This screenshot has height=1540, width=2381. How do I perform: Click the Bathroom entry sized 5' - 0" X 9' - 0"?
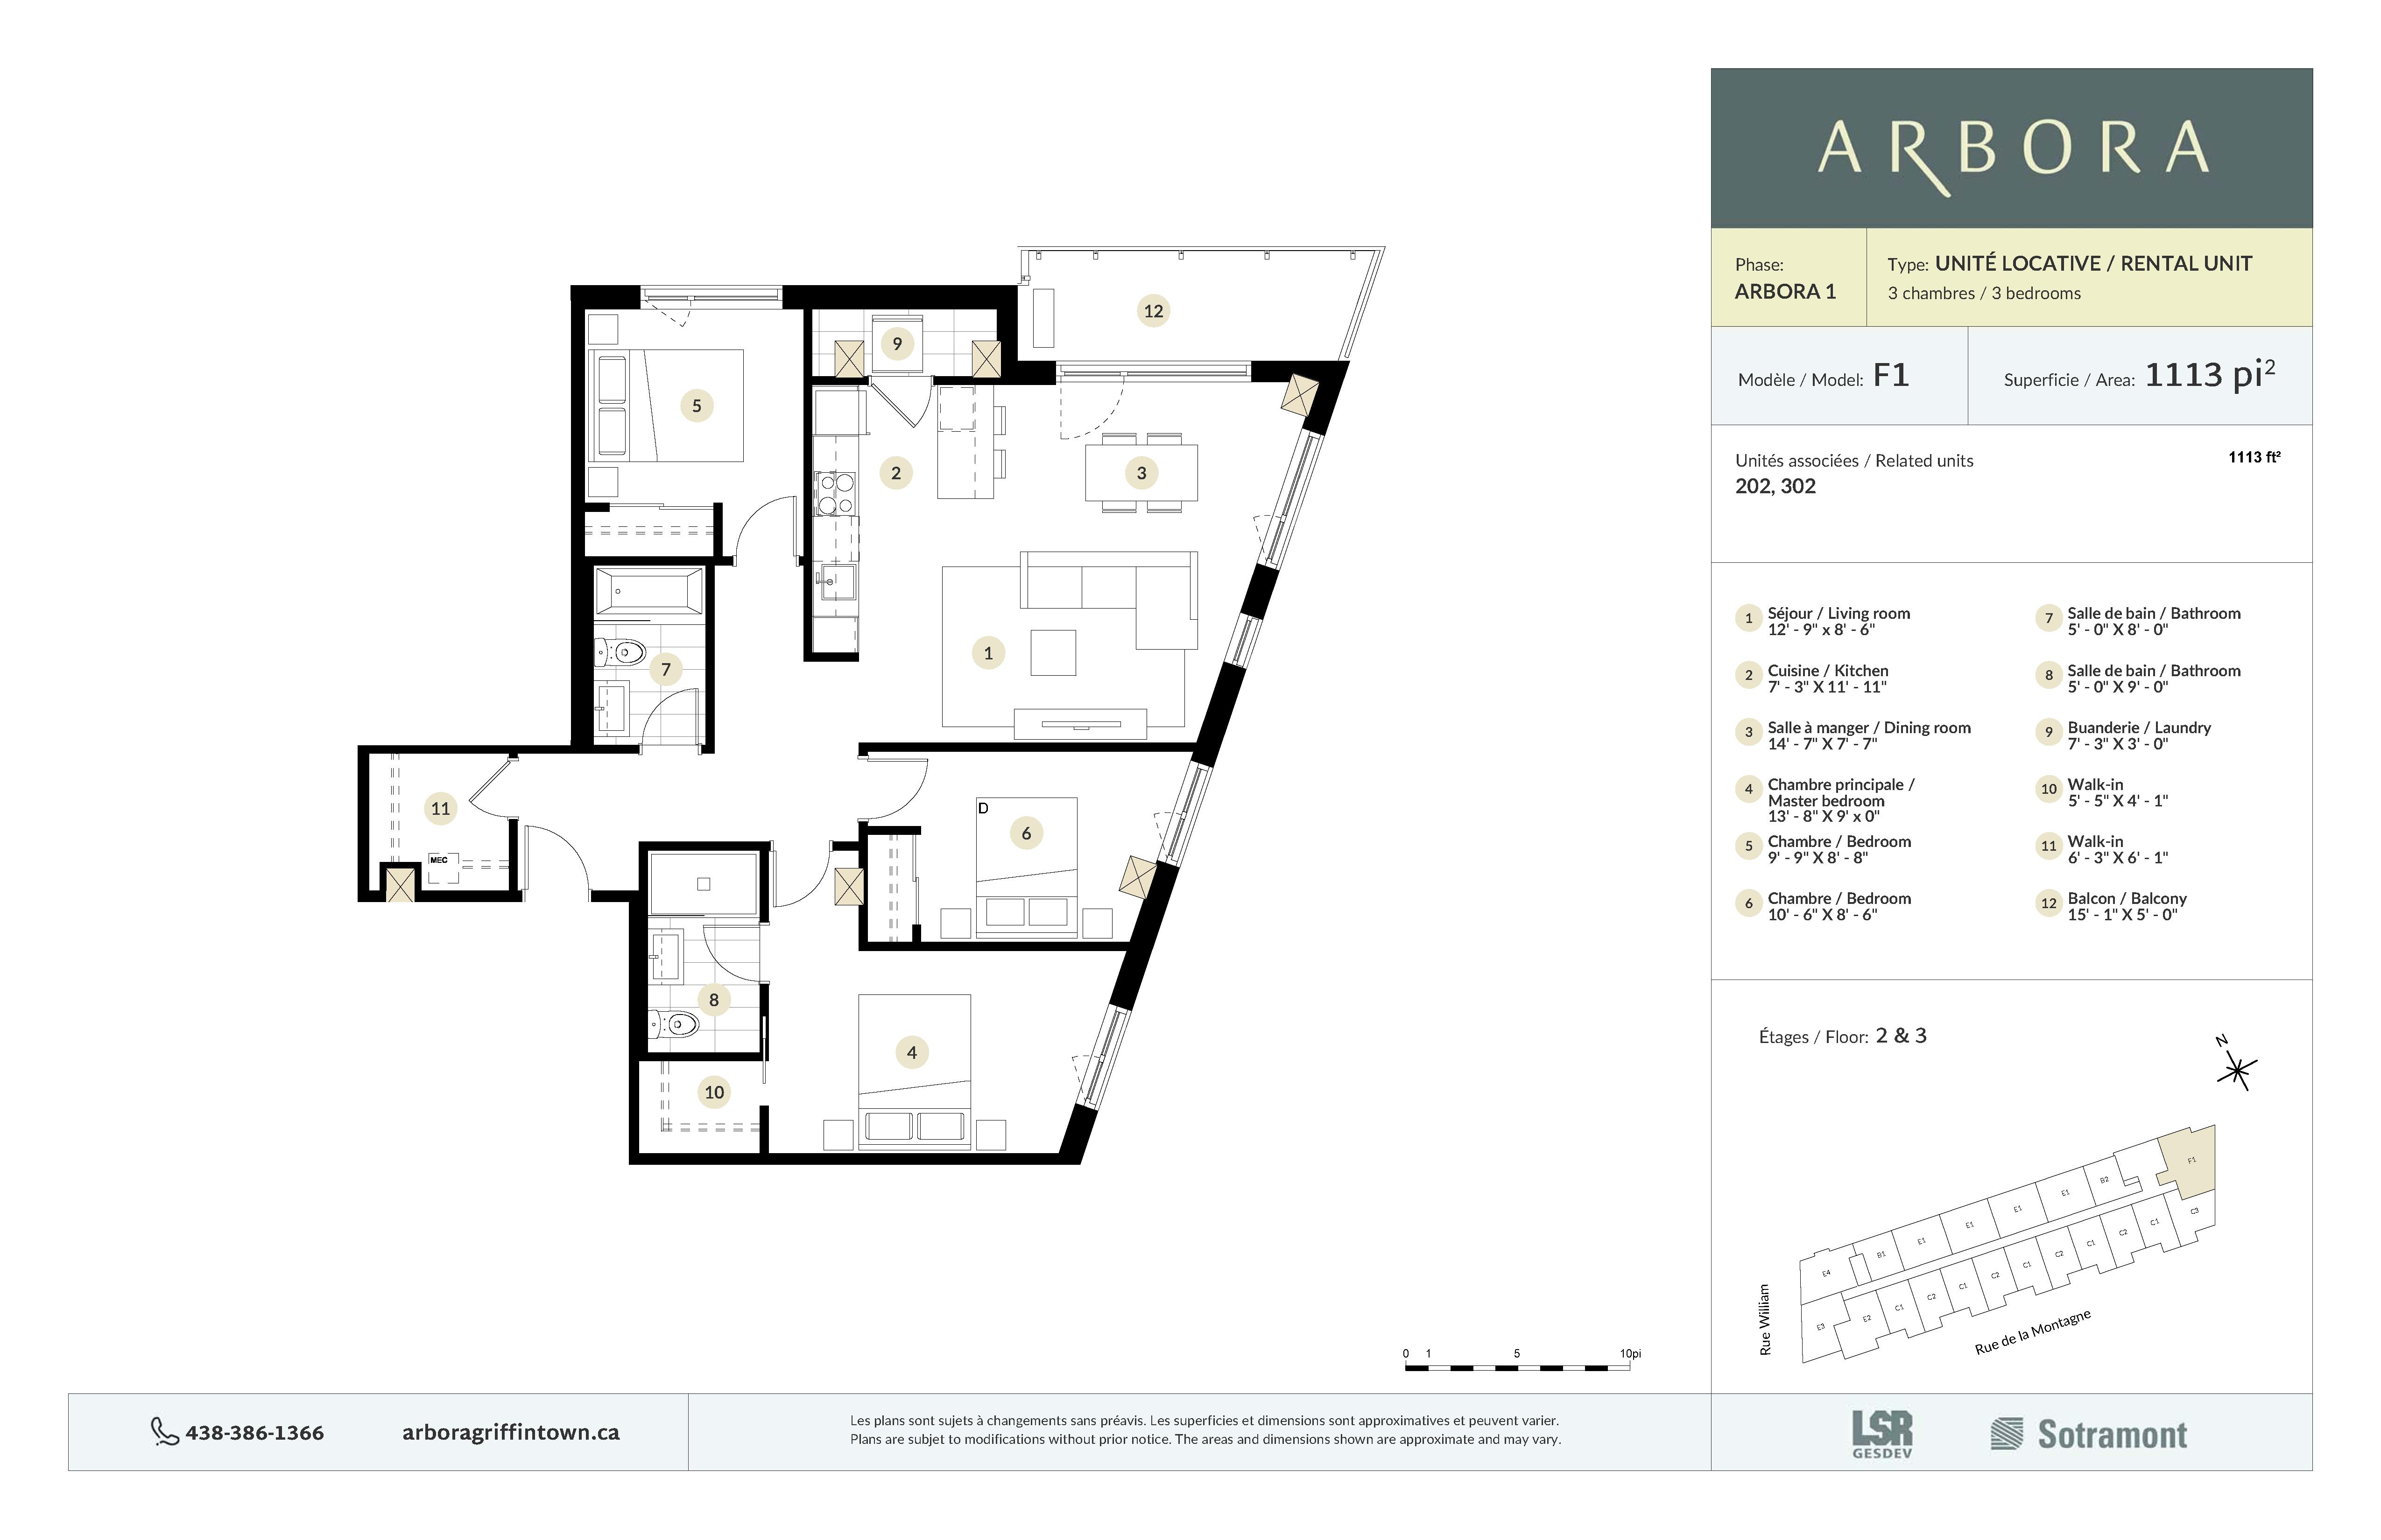(x=2154, y=678)
